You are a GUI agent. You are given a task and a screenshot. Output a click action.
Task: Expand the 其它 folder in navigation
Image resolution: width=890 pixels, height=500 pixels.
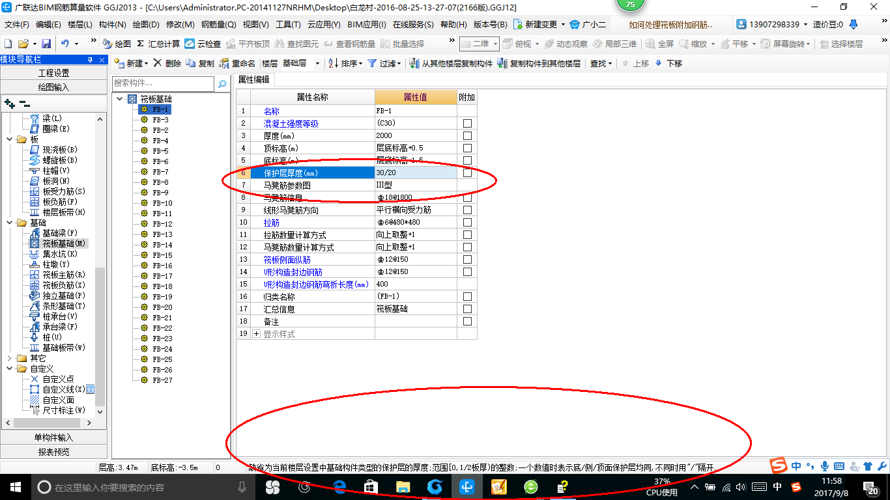10,358
